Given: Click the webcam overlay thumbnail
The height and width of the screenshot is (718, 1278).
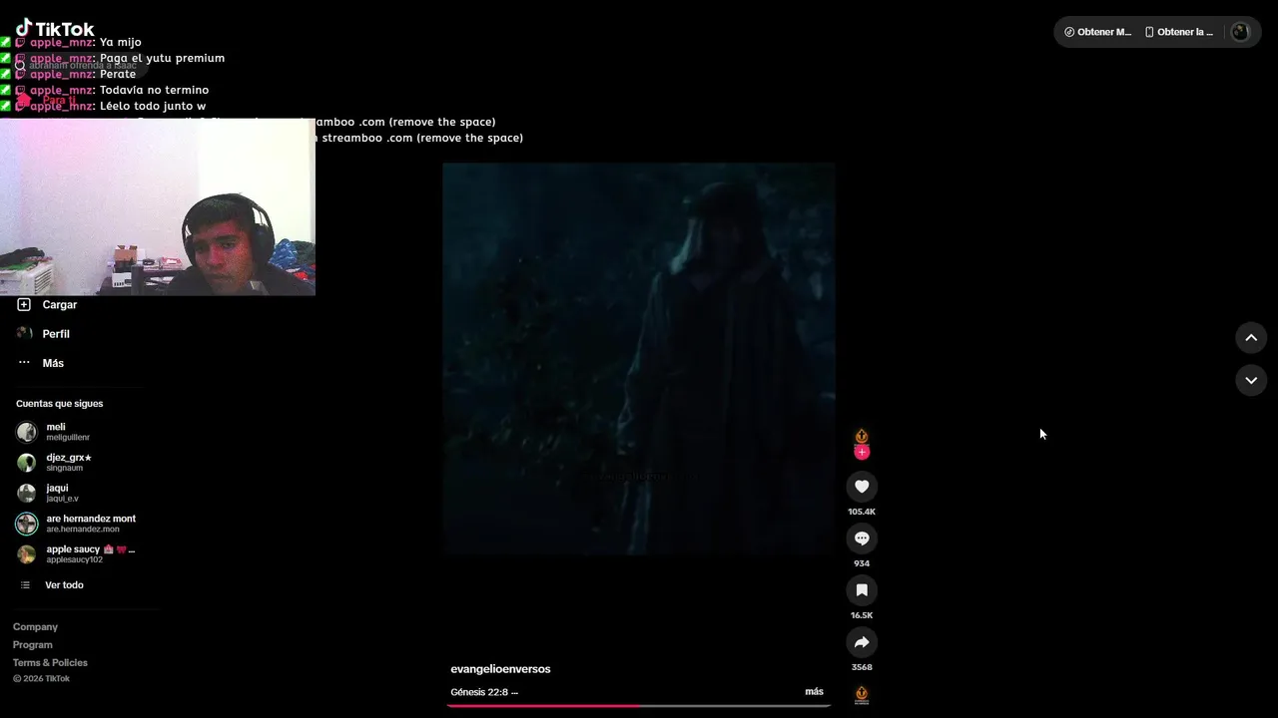Looking at the screenshot, I should coord(158,206).
